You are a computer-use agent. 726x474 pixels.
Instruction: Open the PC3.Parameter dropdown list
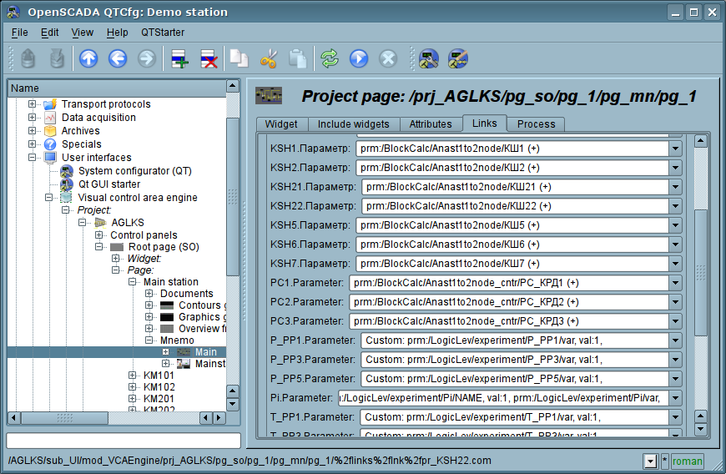pyautogui.click(x=675, y=321)
